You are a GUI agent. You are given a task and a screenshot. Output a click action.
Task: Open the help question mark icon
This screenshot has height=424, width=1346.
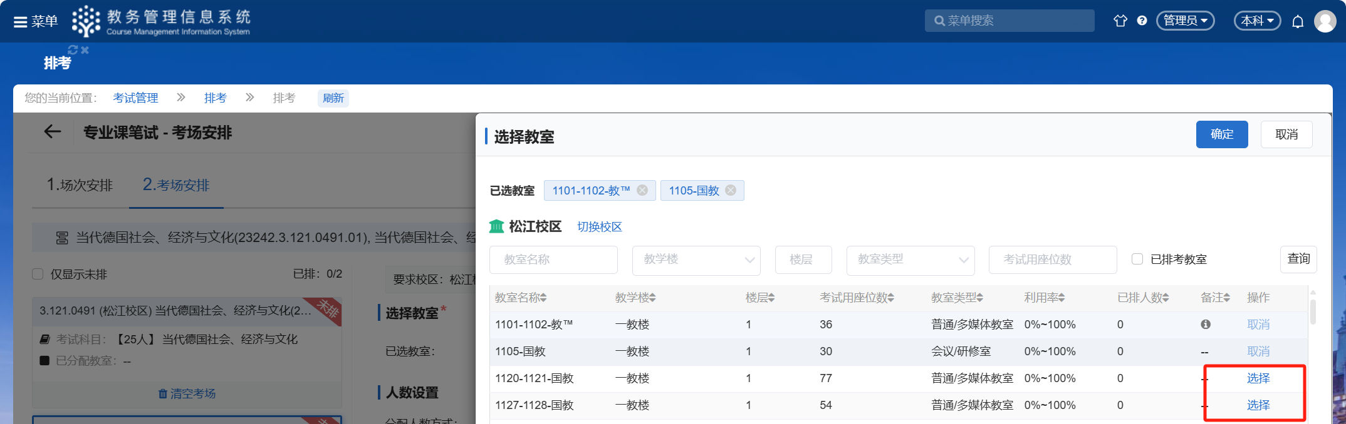pyautogui.click(x=1142, y=21)
